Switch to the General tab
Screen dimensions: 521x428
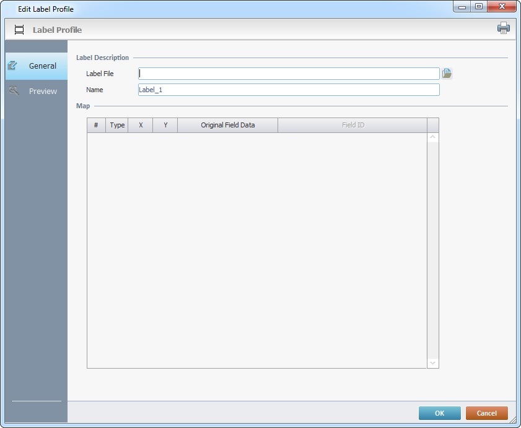point(42,66)
